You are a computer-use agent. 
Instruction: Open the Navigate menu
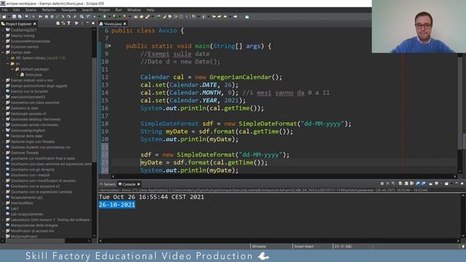(68, 9)
